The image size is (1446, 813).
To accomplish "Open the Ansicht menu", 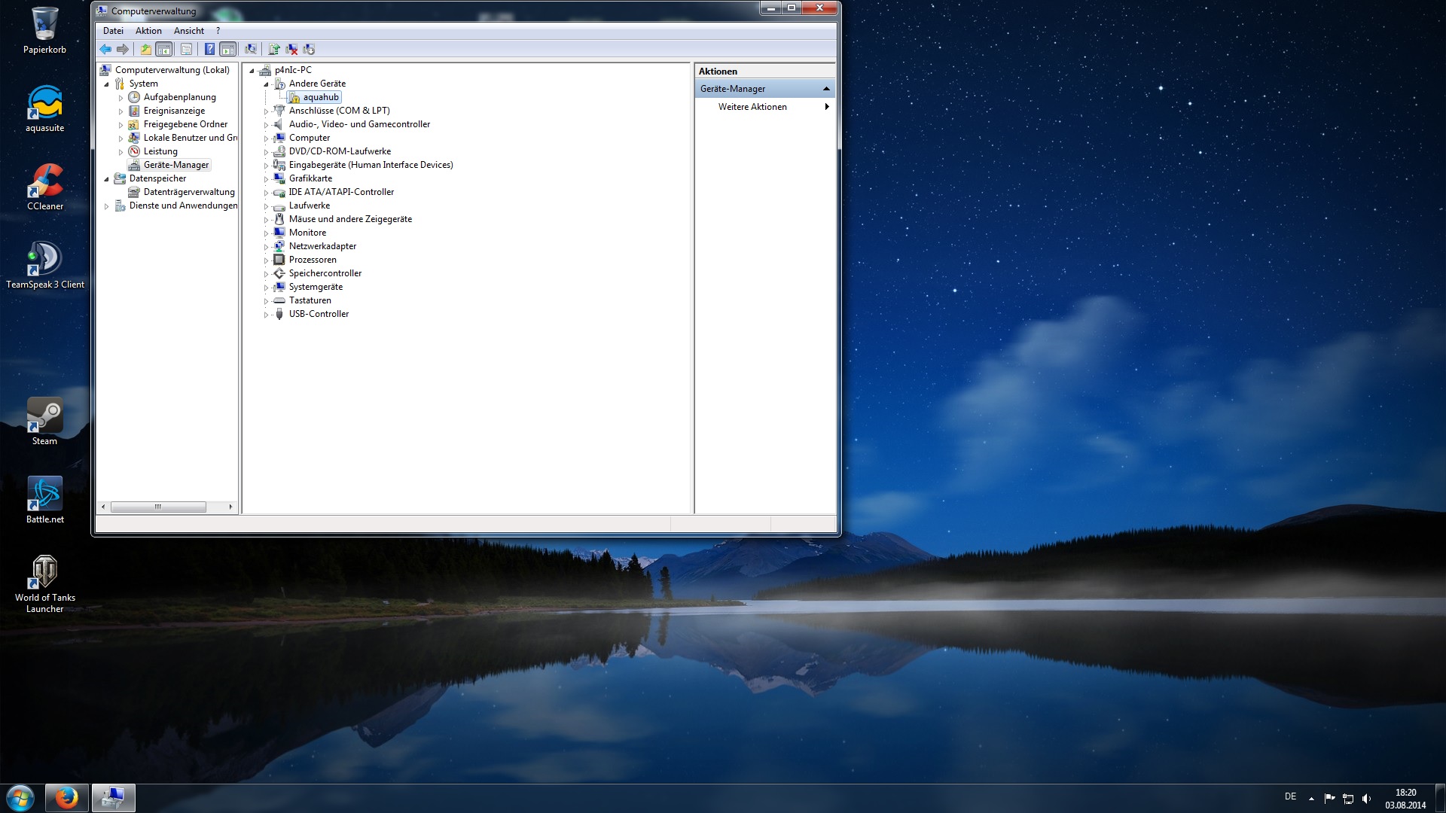I will (x=188, y=31).
